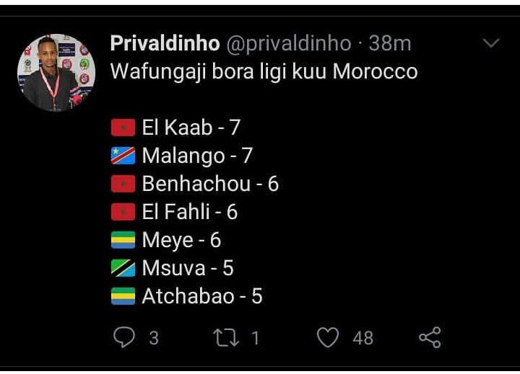Click the 38m tweet timestamp
Image resolution: width=520 pixels, height=374 pixels.
[390, 44]
